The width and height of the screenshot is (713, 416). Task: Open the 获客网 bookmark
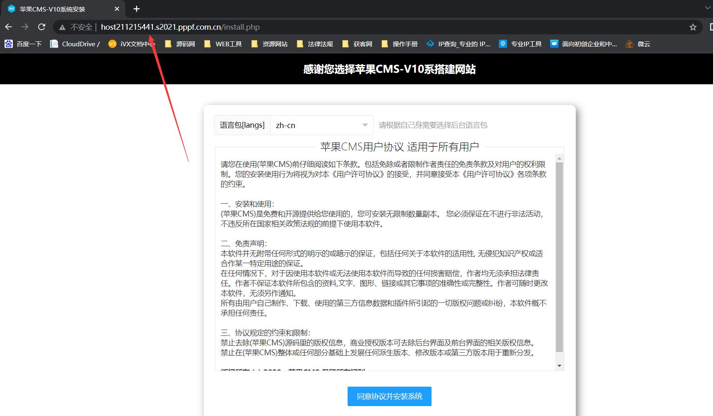click(357, 44)
